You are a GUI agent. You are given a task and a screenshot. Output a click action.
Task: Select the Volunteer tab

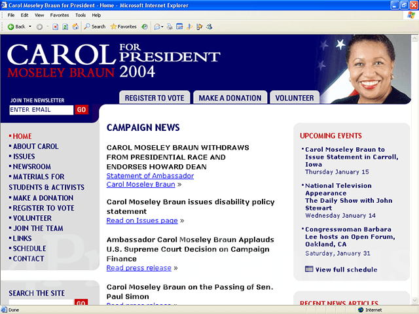click(295, 97)
